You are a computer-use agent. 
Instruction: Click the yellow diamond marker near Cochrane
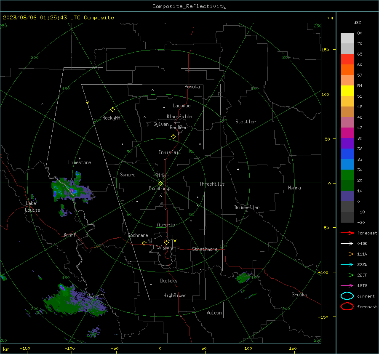pos(144,243)
